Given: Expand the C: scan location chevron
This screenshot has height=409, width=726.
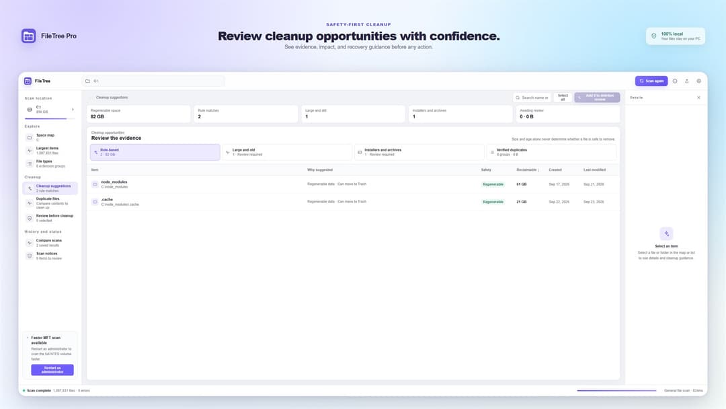Looking at the screenshot, I should pos(73,110).
